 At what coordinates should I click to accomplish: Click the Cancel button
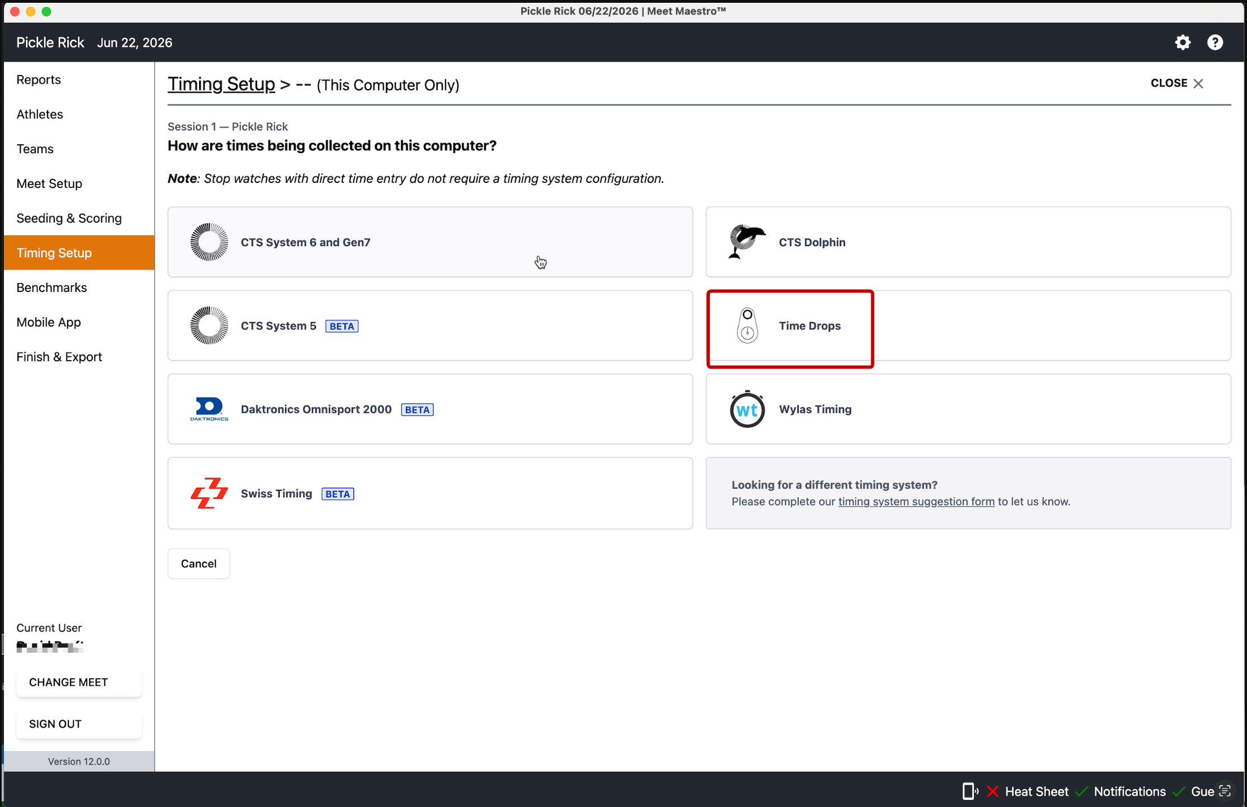(x=199, y=564)
